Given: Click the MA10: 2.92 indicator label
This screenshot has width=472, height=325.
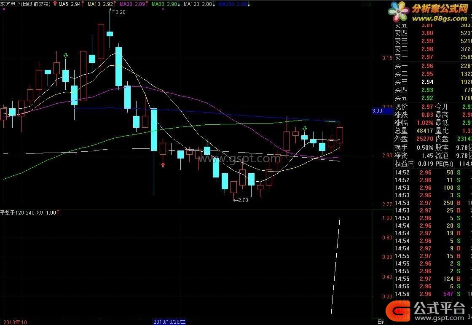Looking at the screenshot, I should pos(100,4).
